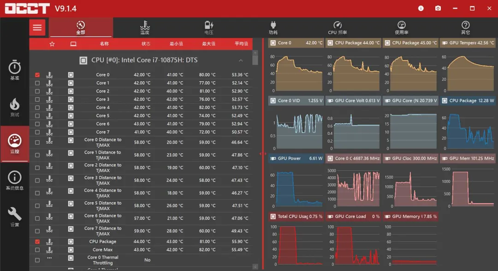Screen dimensions: 498x271
Task: Click the thermometer icon in Core 0 row
Action: [49, 75]
